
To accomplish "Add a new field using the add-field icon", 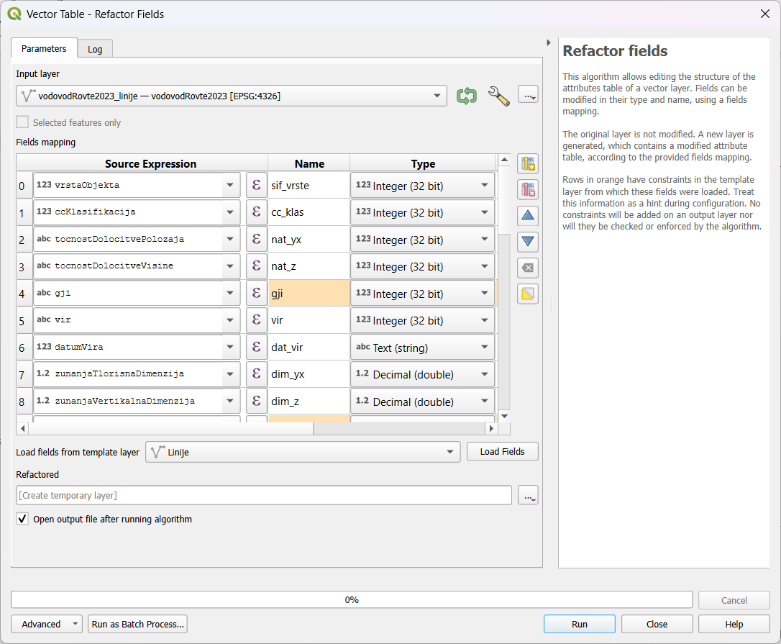I will point(527,163).
